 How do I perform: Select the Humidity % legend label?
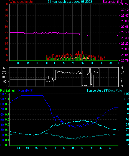click(26, 91)
